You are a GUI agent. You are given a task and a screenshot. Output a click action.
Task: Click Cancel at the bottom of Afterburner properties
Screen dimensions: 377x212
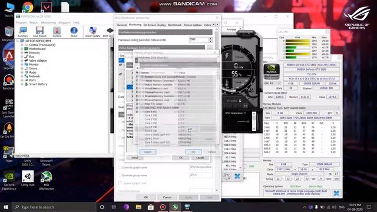pos(167,197)
